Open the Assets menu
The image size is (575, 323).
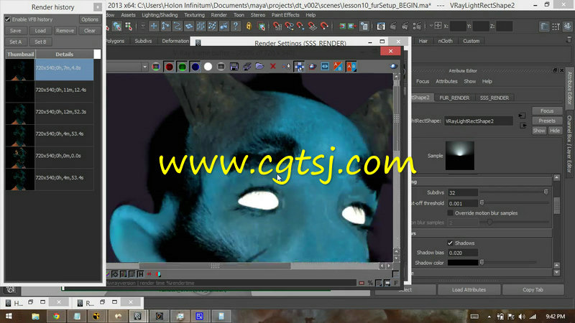coord(128,15)
